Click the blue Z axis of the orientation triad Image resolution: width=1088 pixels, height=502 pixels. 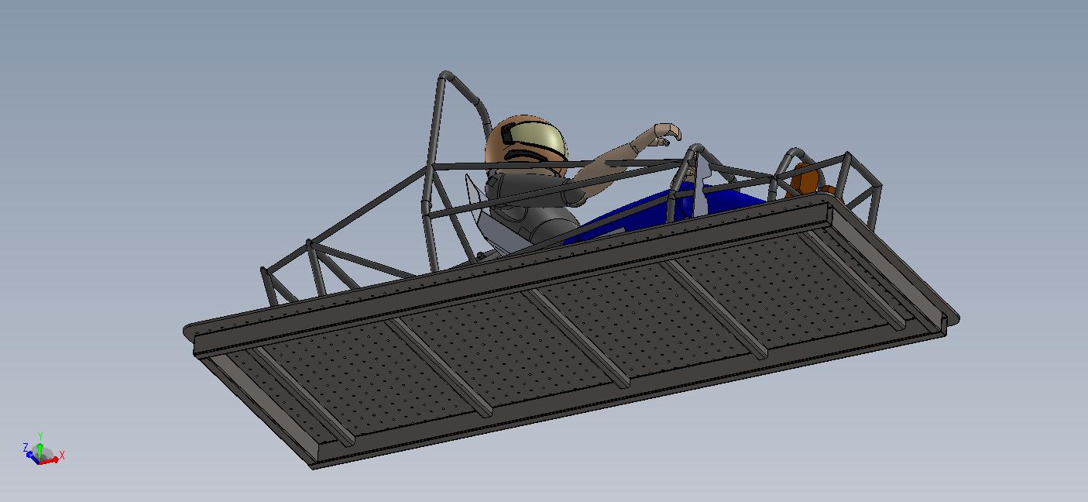click(x=29, y=453)
